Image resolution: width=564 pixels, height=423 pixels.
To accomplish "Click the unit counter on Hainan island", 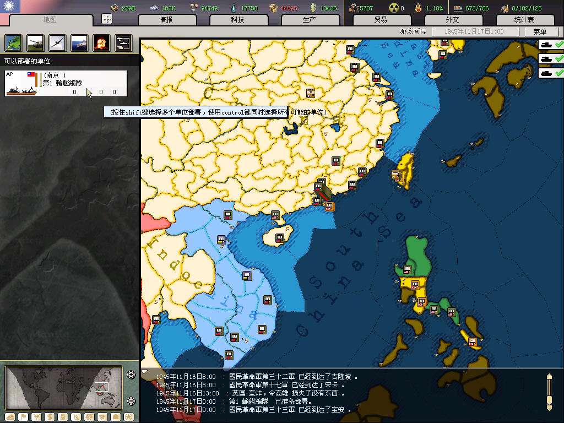I will pyautogui.click(x=280, y=238).
